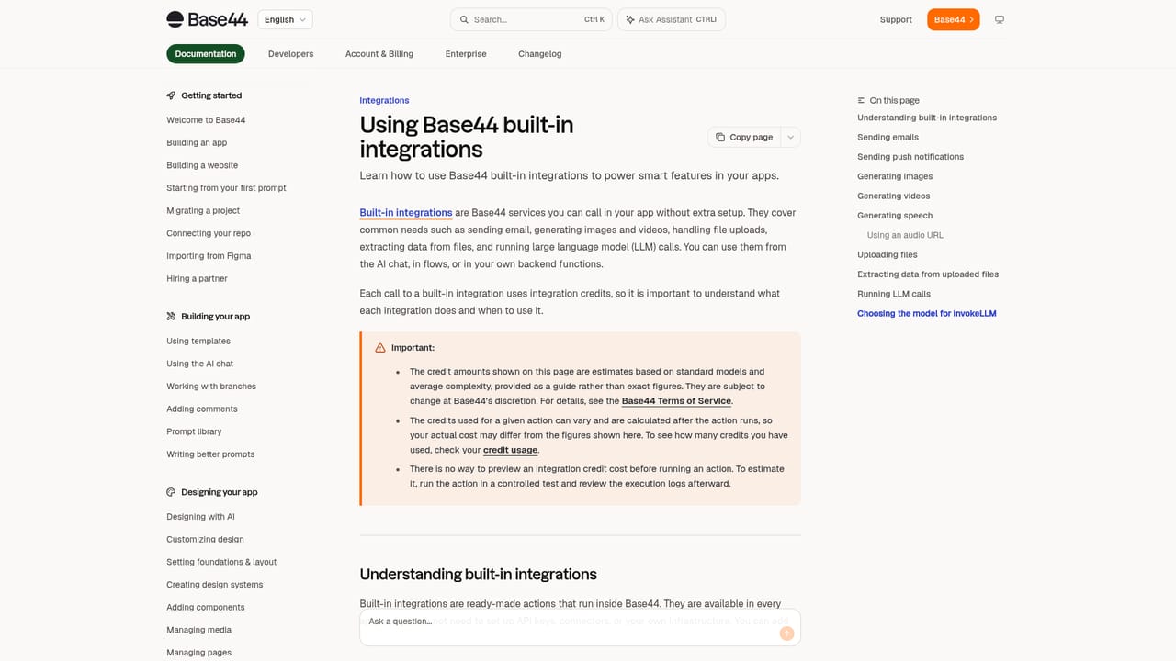This screenshot has height=661, width=1176.
Task: Jump to Using an audio URL subsection
Action: (x=905, y=236)
